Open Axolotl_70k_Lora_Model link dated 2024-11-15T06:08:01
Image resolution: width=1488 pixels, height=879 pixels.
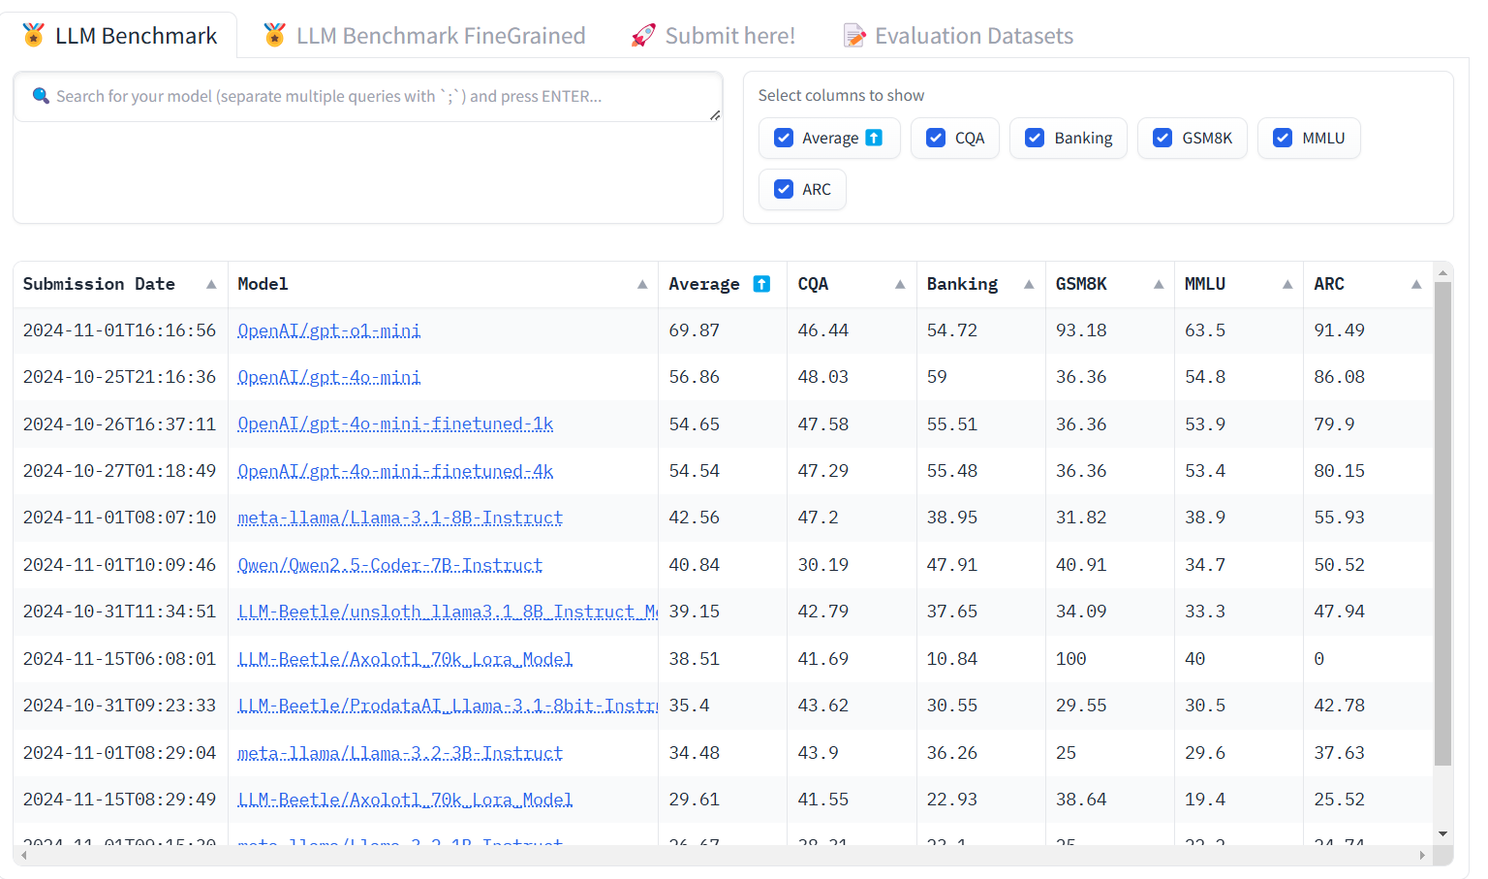click(x=405, y=659)
